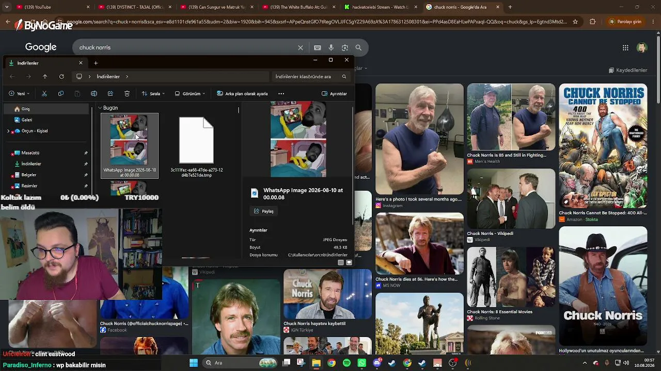Switch to The White Buffalo tab
The height and width of the screenshot is (371, 661).
click(x=297, y=7)
